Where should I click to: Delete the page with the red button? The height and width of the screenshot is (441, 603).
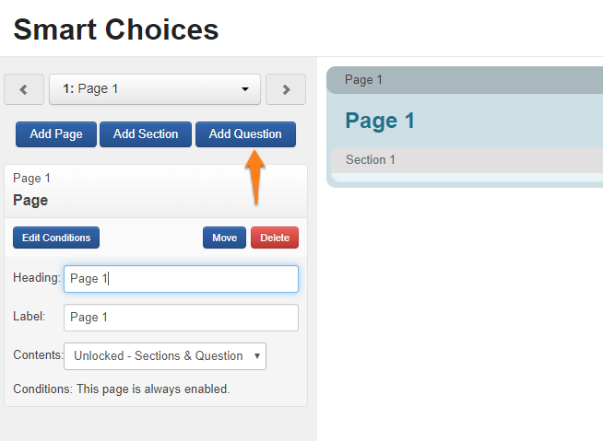275,238
